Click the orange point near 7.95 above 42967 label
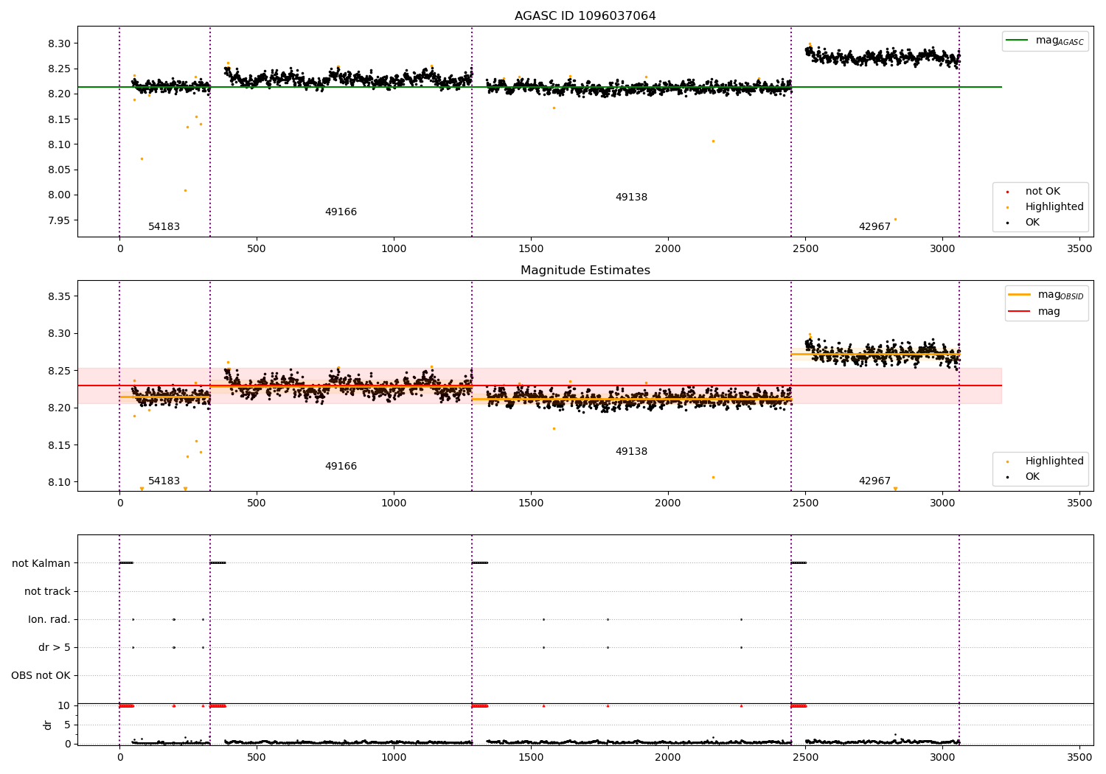 click(x=895, y=219)
